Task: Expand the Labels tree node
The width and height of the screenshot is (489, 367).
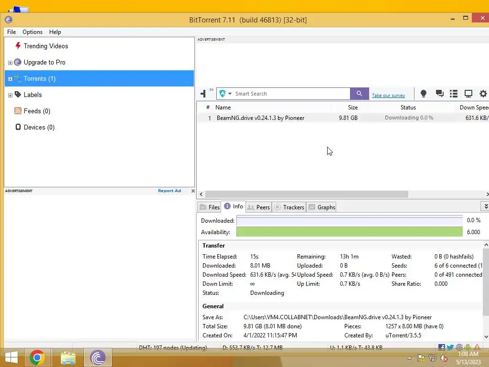Action: coord(10,95)
